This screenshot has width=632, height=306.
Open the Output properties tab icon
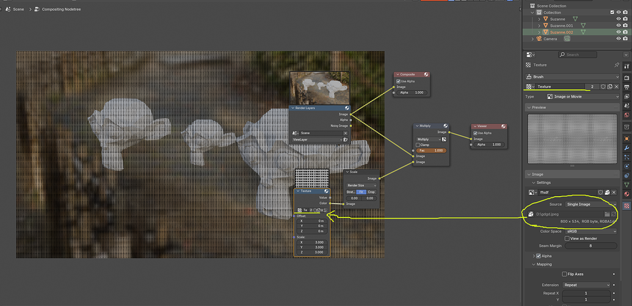[x=627, y=87]
